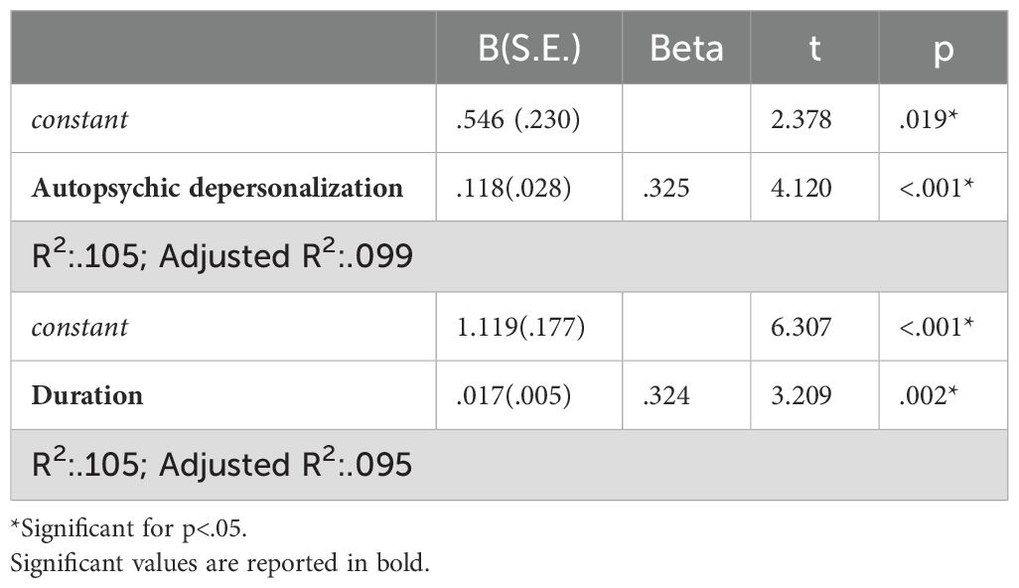The height and width of the screenshot is (588, 1019).
Task: Click the .002* p value
Action: click(x=928, y=395)
